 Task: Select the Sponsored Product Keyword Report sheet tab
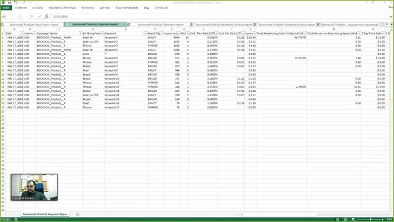(x=45, y=214)
